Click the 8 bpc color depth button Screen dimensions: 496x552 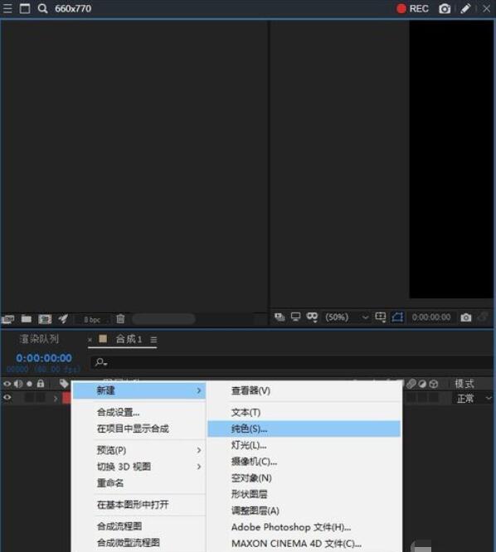[92, 320]
